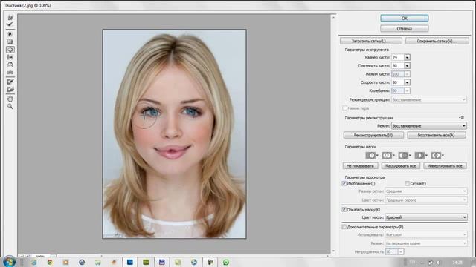Select the Pucker tool
The height and width of the screenshot is (267, 476).
click(10, 42)
